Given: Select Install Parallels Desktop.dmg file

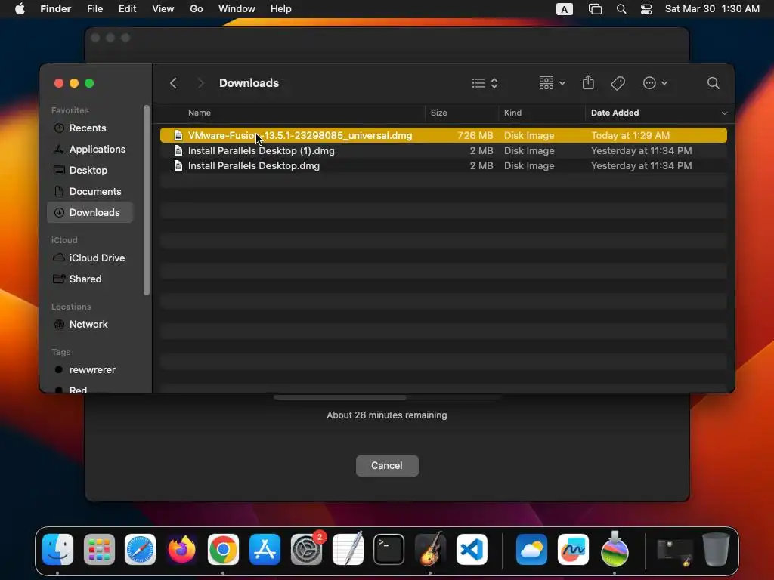Looking at the screenshot, I should [443, 165].
